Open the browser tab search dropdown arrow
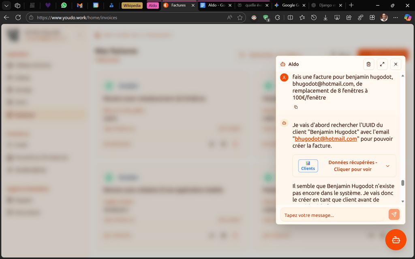The height and width of the screenshot is (259, 415). click(6, 6)
